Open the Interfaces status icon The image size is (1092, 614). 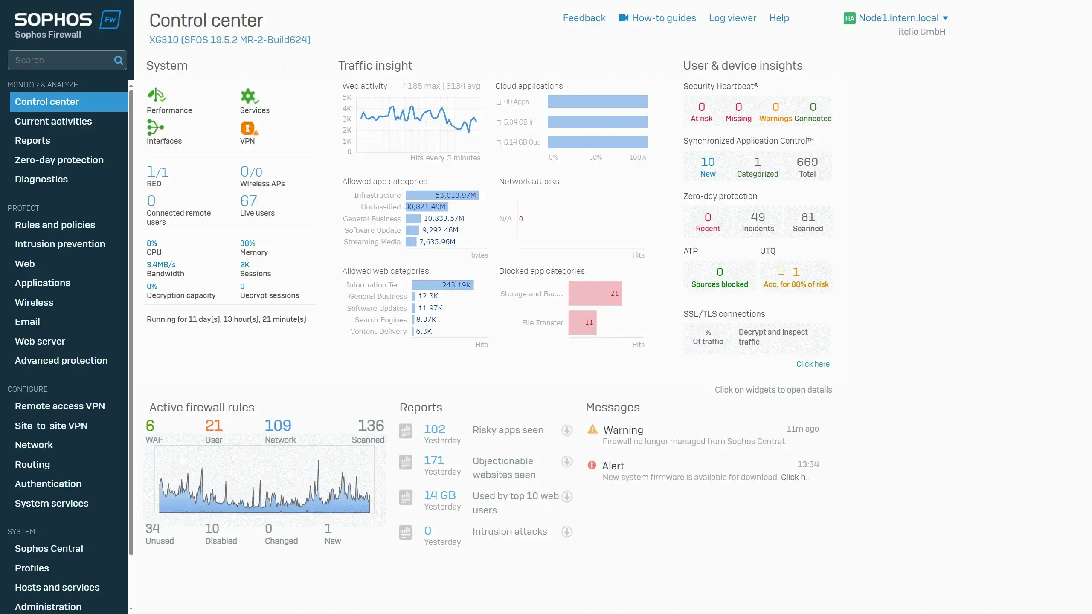coord(155,127)
